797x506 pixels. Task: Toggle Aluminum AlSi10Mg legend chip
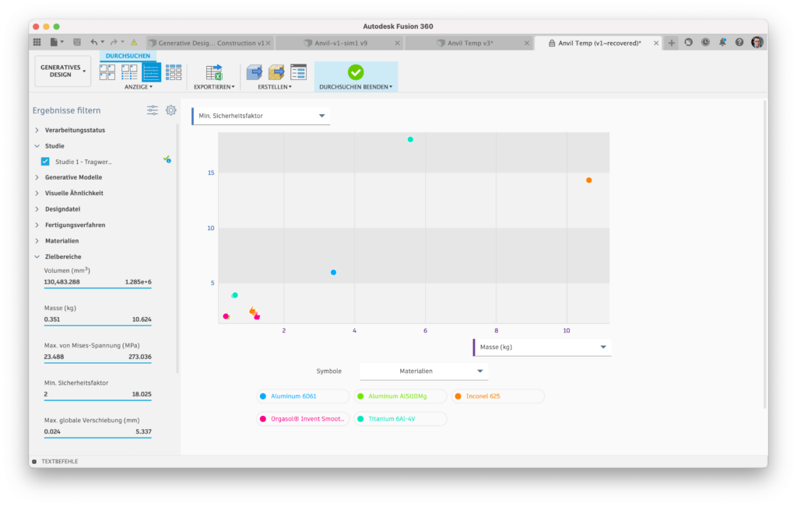click(400, 396)
